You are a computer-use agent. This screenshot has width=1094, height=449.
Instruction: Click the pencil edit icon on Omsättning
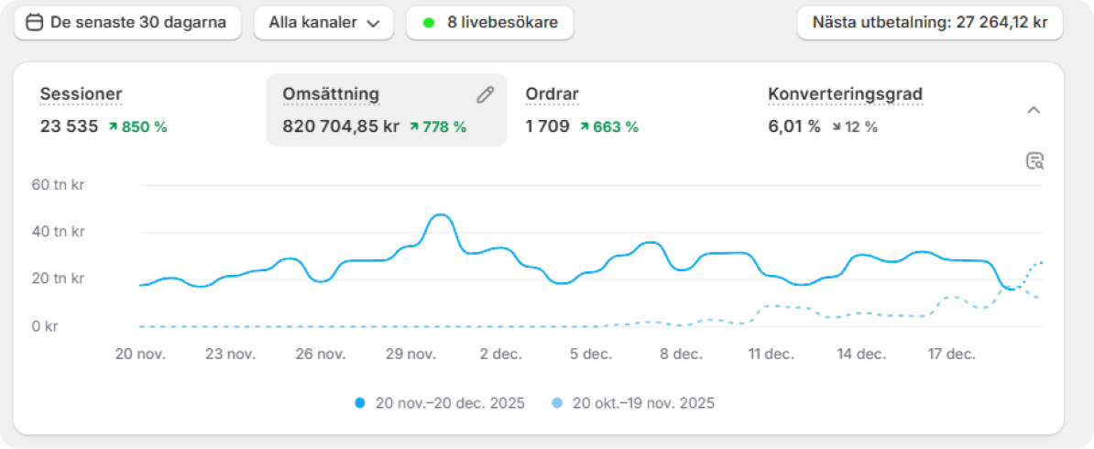coord(485,94)
